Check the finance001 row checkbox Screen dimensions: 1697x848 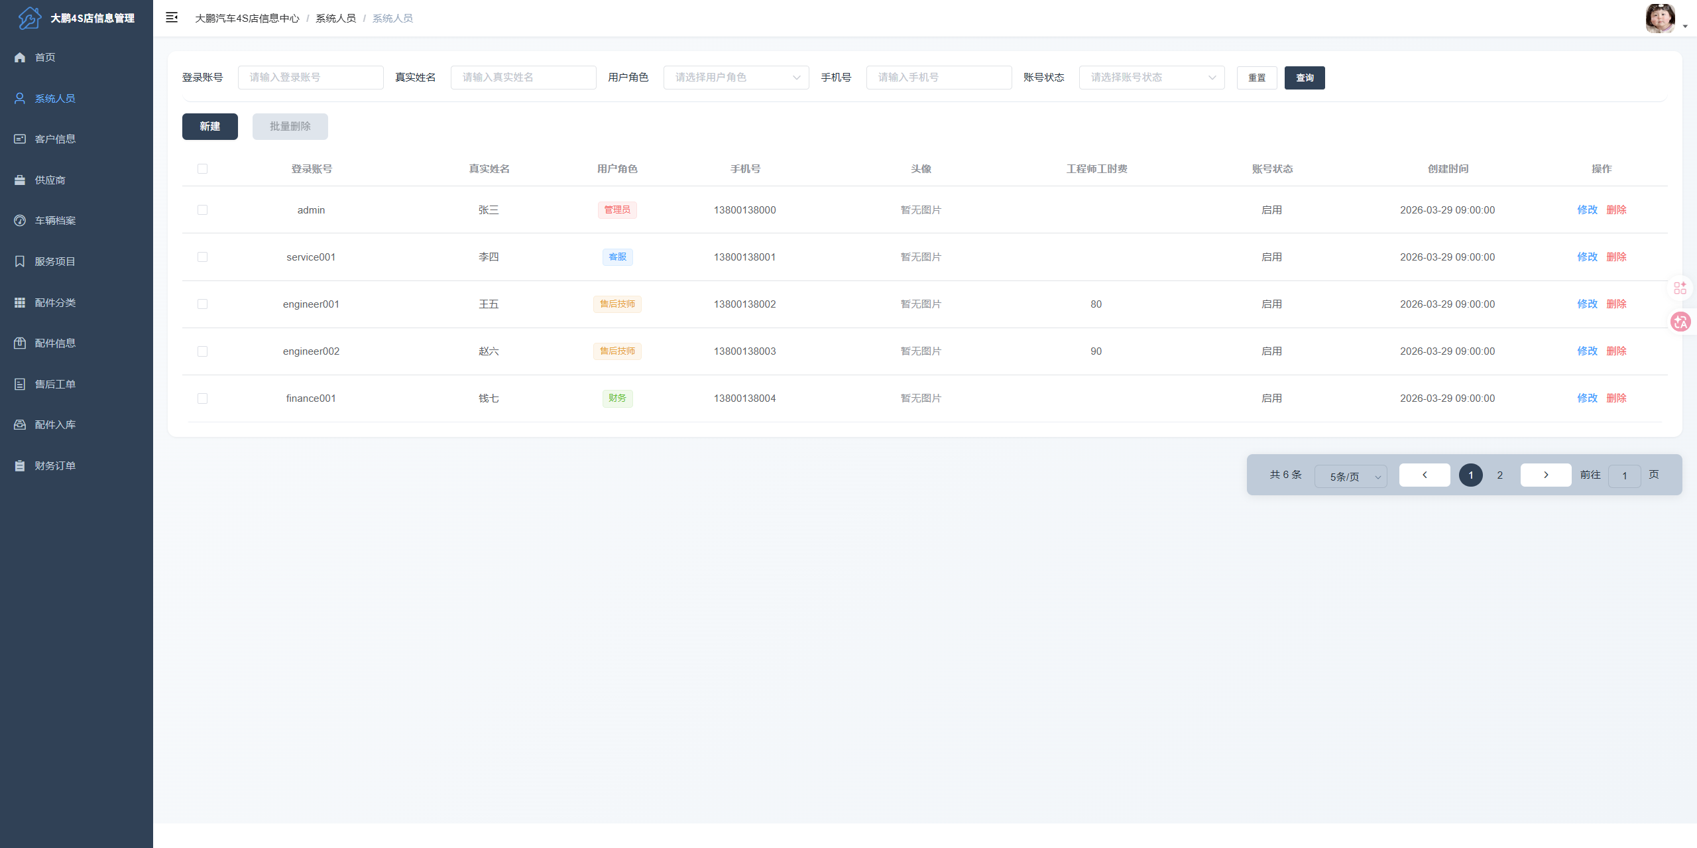point(202,398)
